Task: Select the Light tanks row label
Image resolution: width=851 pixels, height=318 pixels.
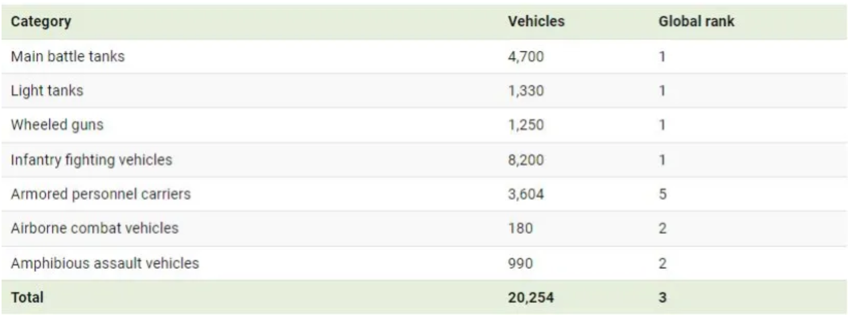Action: [x=47, y=91]
